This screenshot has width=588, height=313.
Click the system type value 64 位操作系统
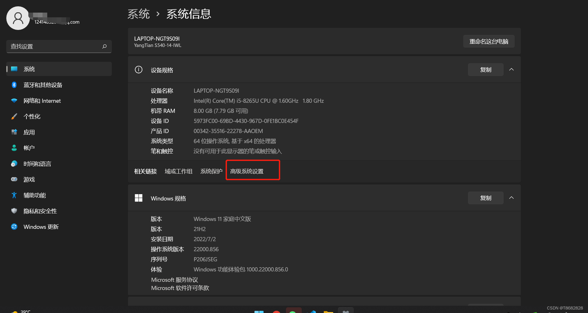[x=235, y=141]
